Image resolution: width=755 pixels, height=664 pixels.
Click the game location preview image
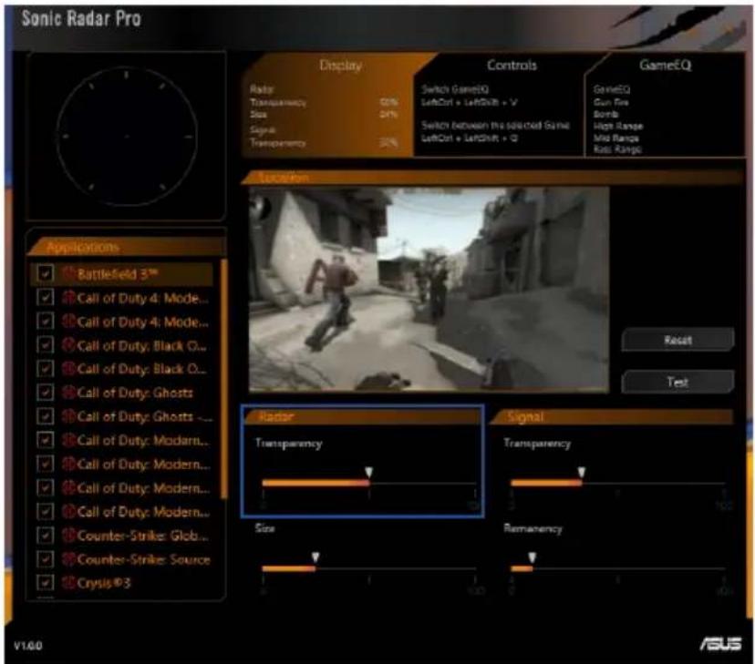429,290
